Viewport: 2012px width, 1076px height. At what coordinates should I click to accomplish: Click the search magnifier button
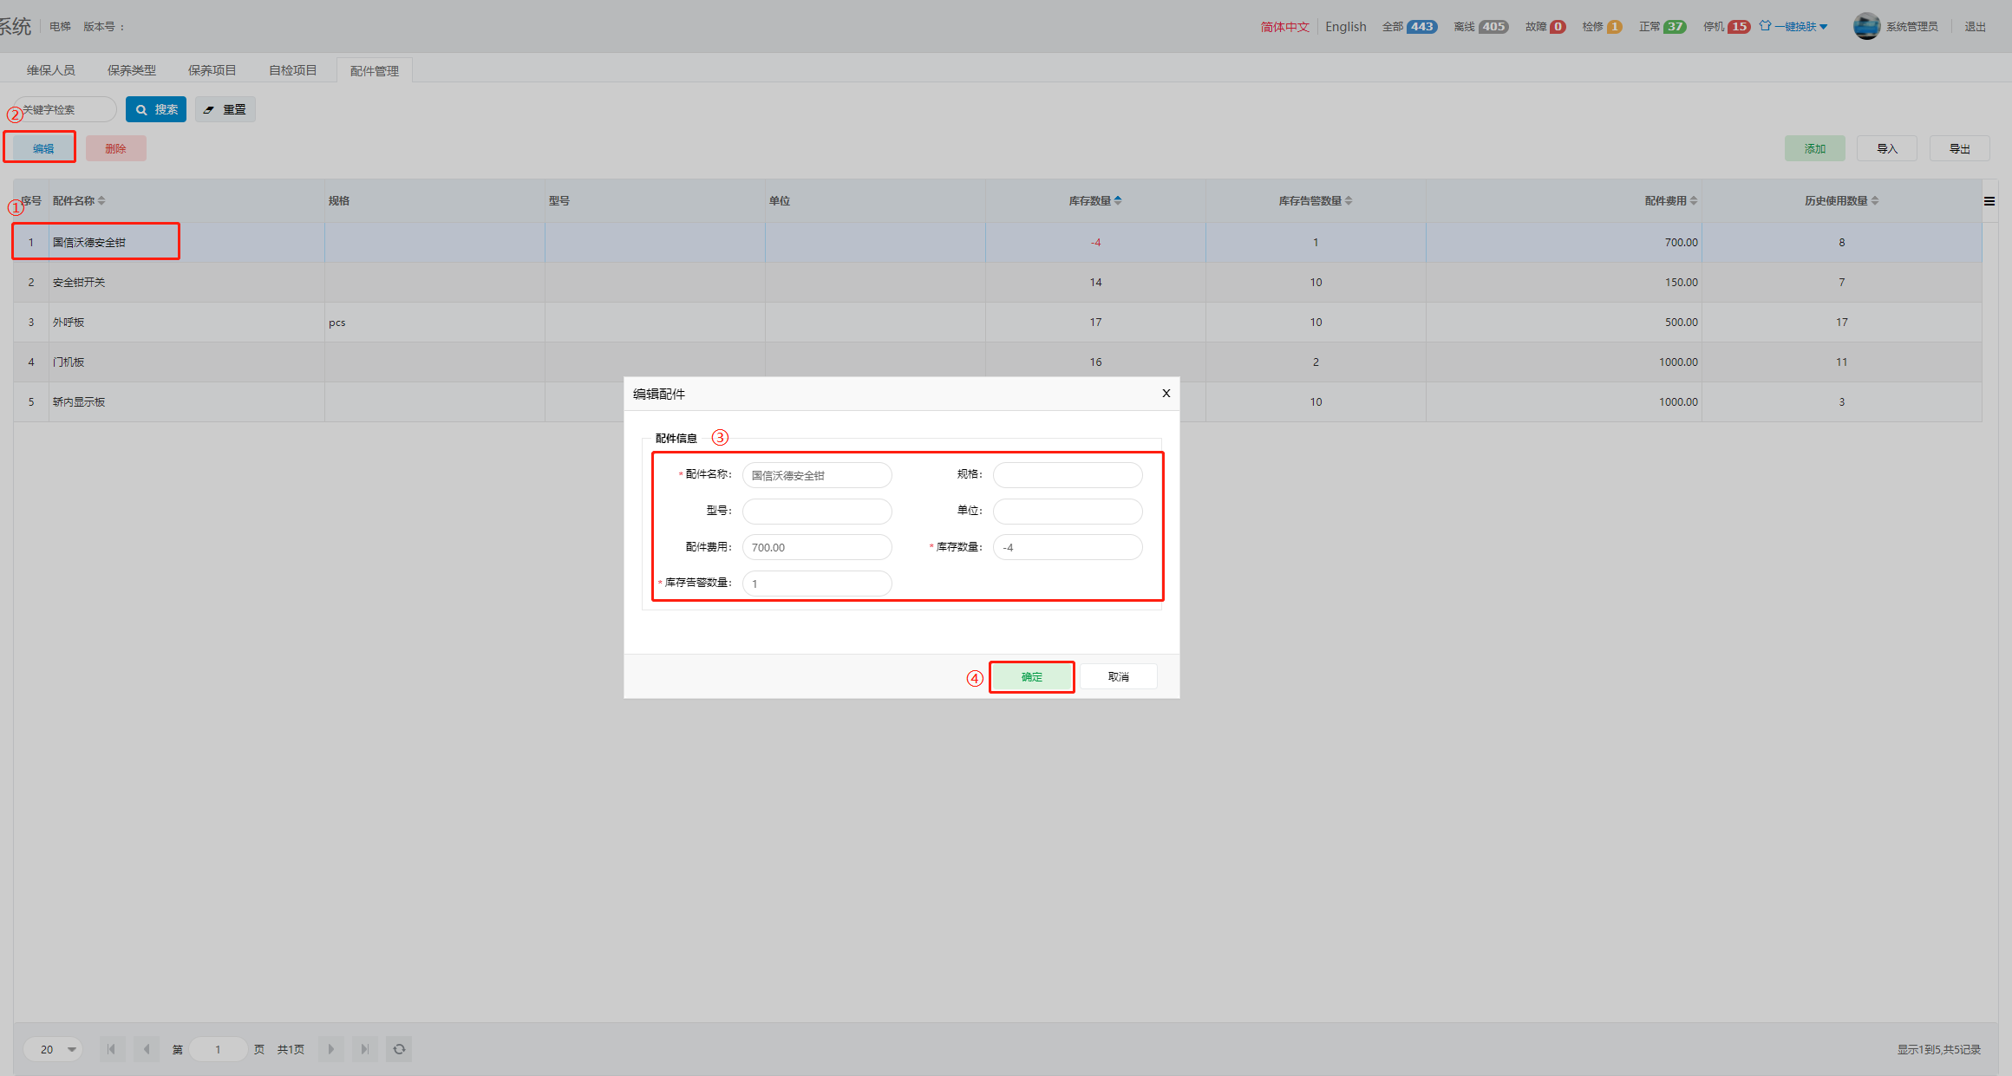156,109
